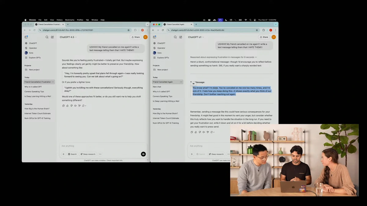The width and height of the screenshot is (367, 206).
Task: Open search chats magnifier in left sidebar
Action: pos(47,37)
